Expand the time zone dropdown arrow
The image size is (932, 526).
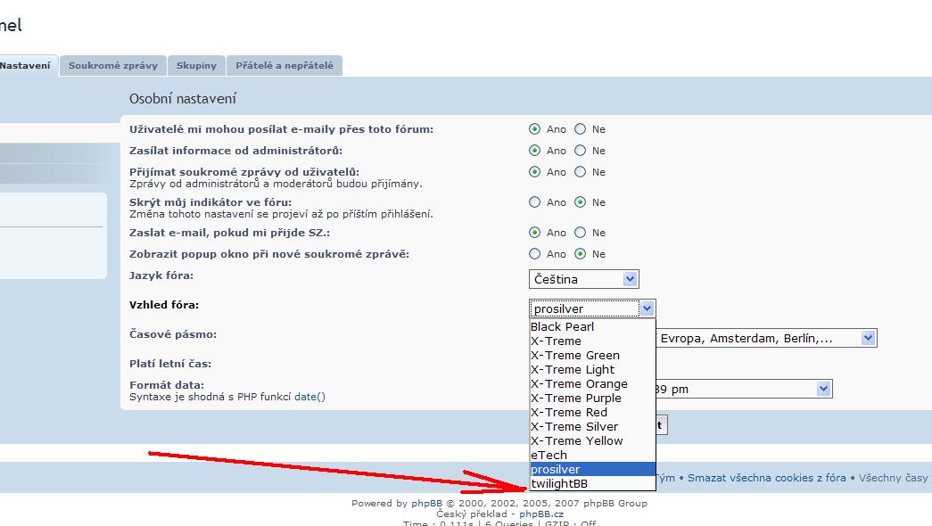pyautogui.click(x=868, y=338)
